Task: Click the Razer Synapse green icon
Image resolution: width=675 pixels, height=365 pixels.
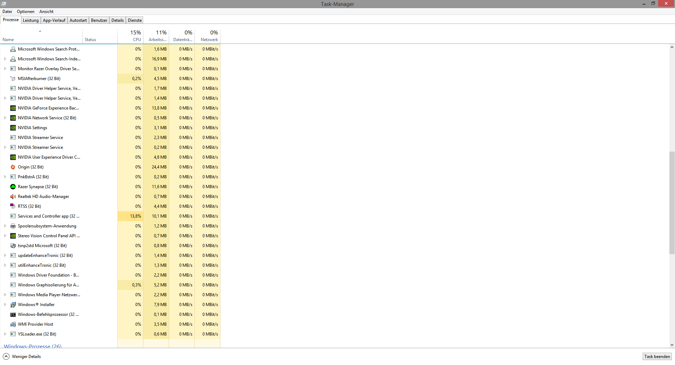Action: coord(13,187)
